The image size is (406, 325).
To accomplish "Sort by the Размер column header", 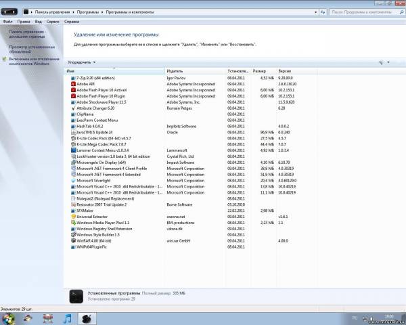I will 264,71.
